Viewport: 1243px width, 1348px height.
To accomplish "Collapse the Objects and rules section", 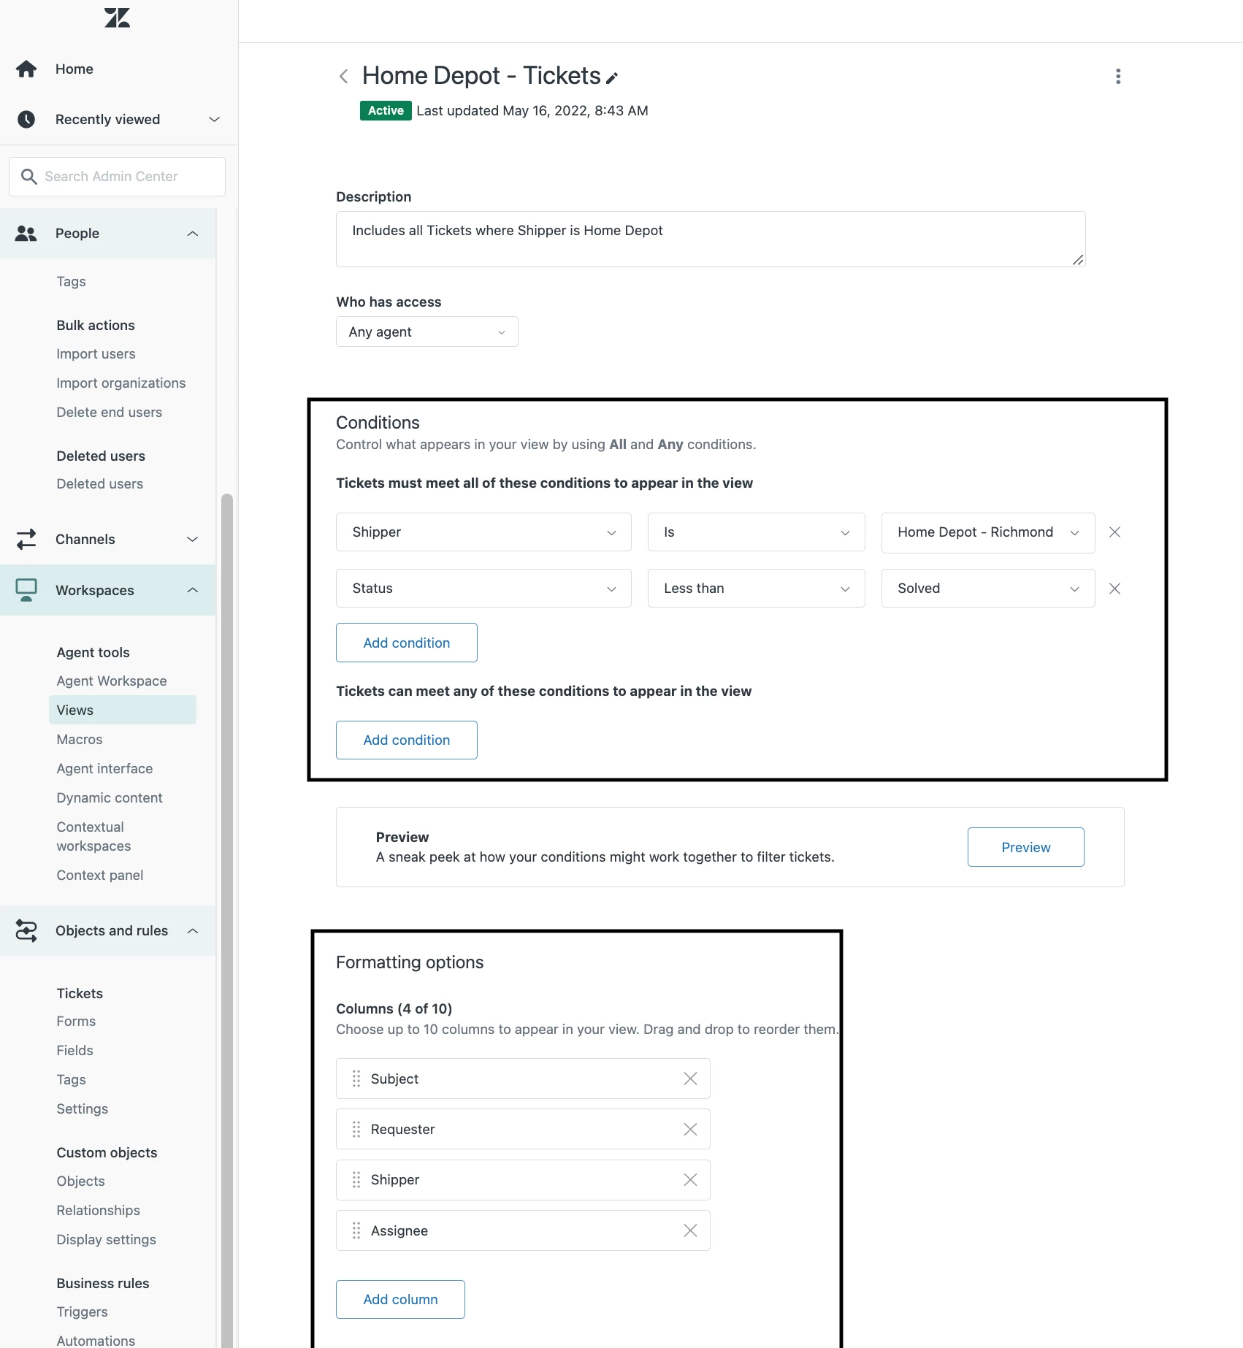I will (193, 930).
